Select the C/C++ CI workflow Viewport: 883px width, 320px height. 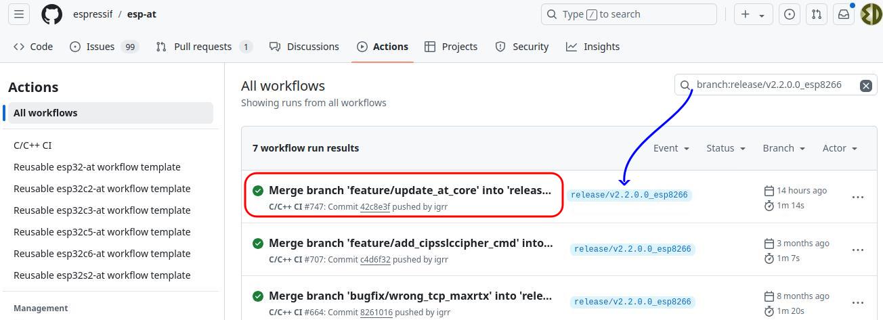click(x=33, y=145)
